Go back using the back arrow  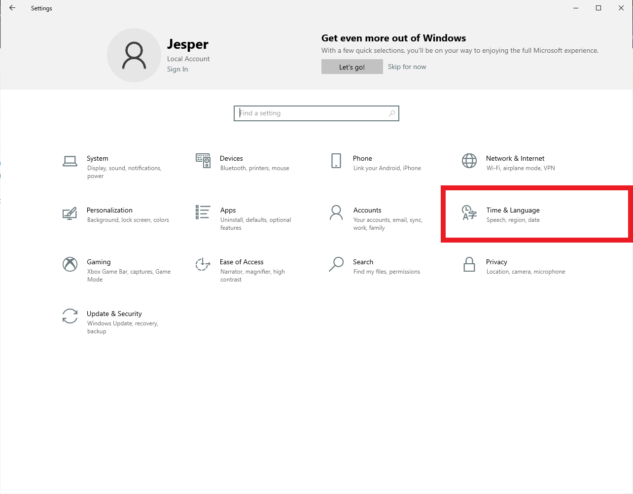coord(12,8)
